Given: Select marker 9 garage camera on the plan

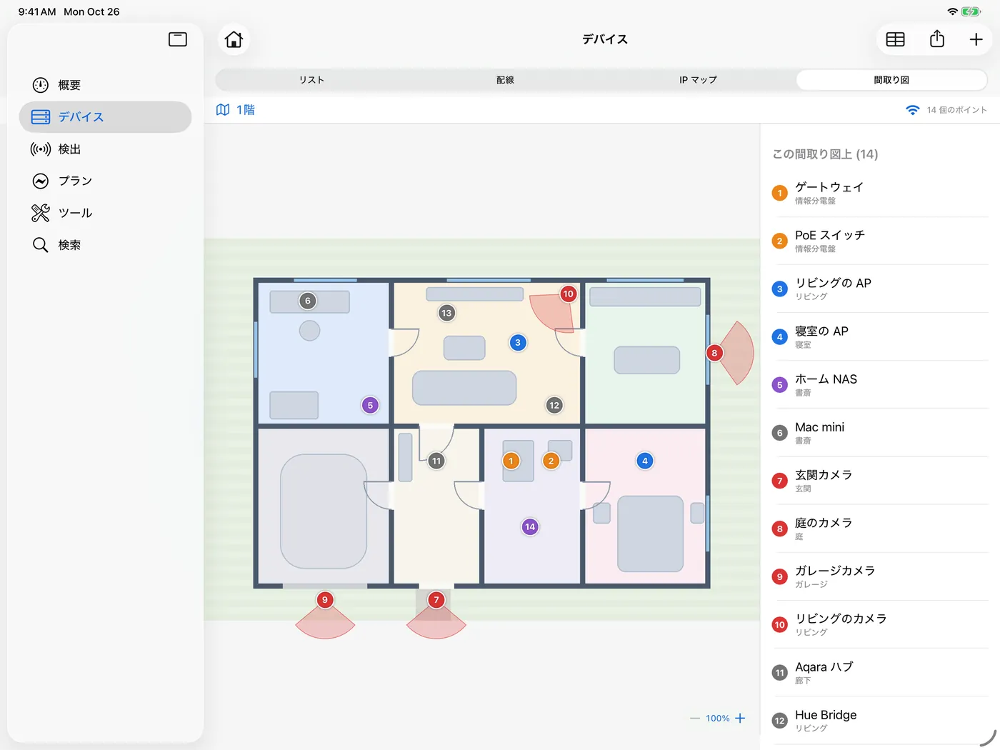Looking at the screenshot, I should click(x=325, y=600).
